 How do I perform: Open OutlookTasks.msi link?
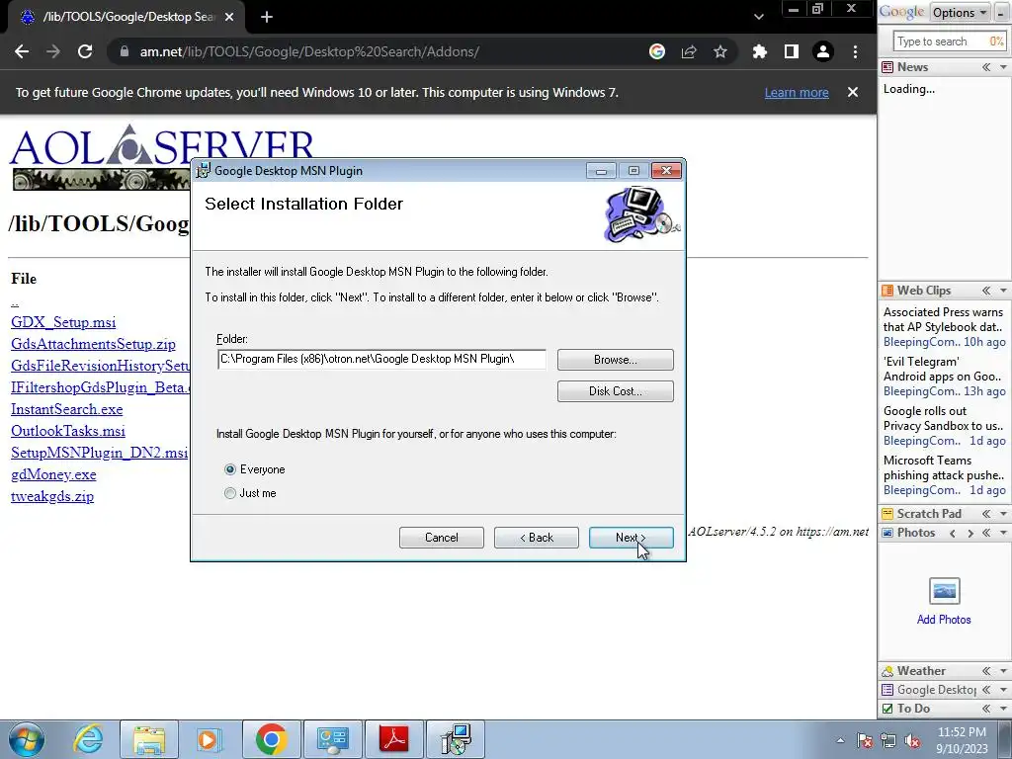tap(68, 431)
